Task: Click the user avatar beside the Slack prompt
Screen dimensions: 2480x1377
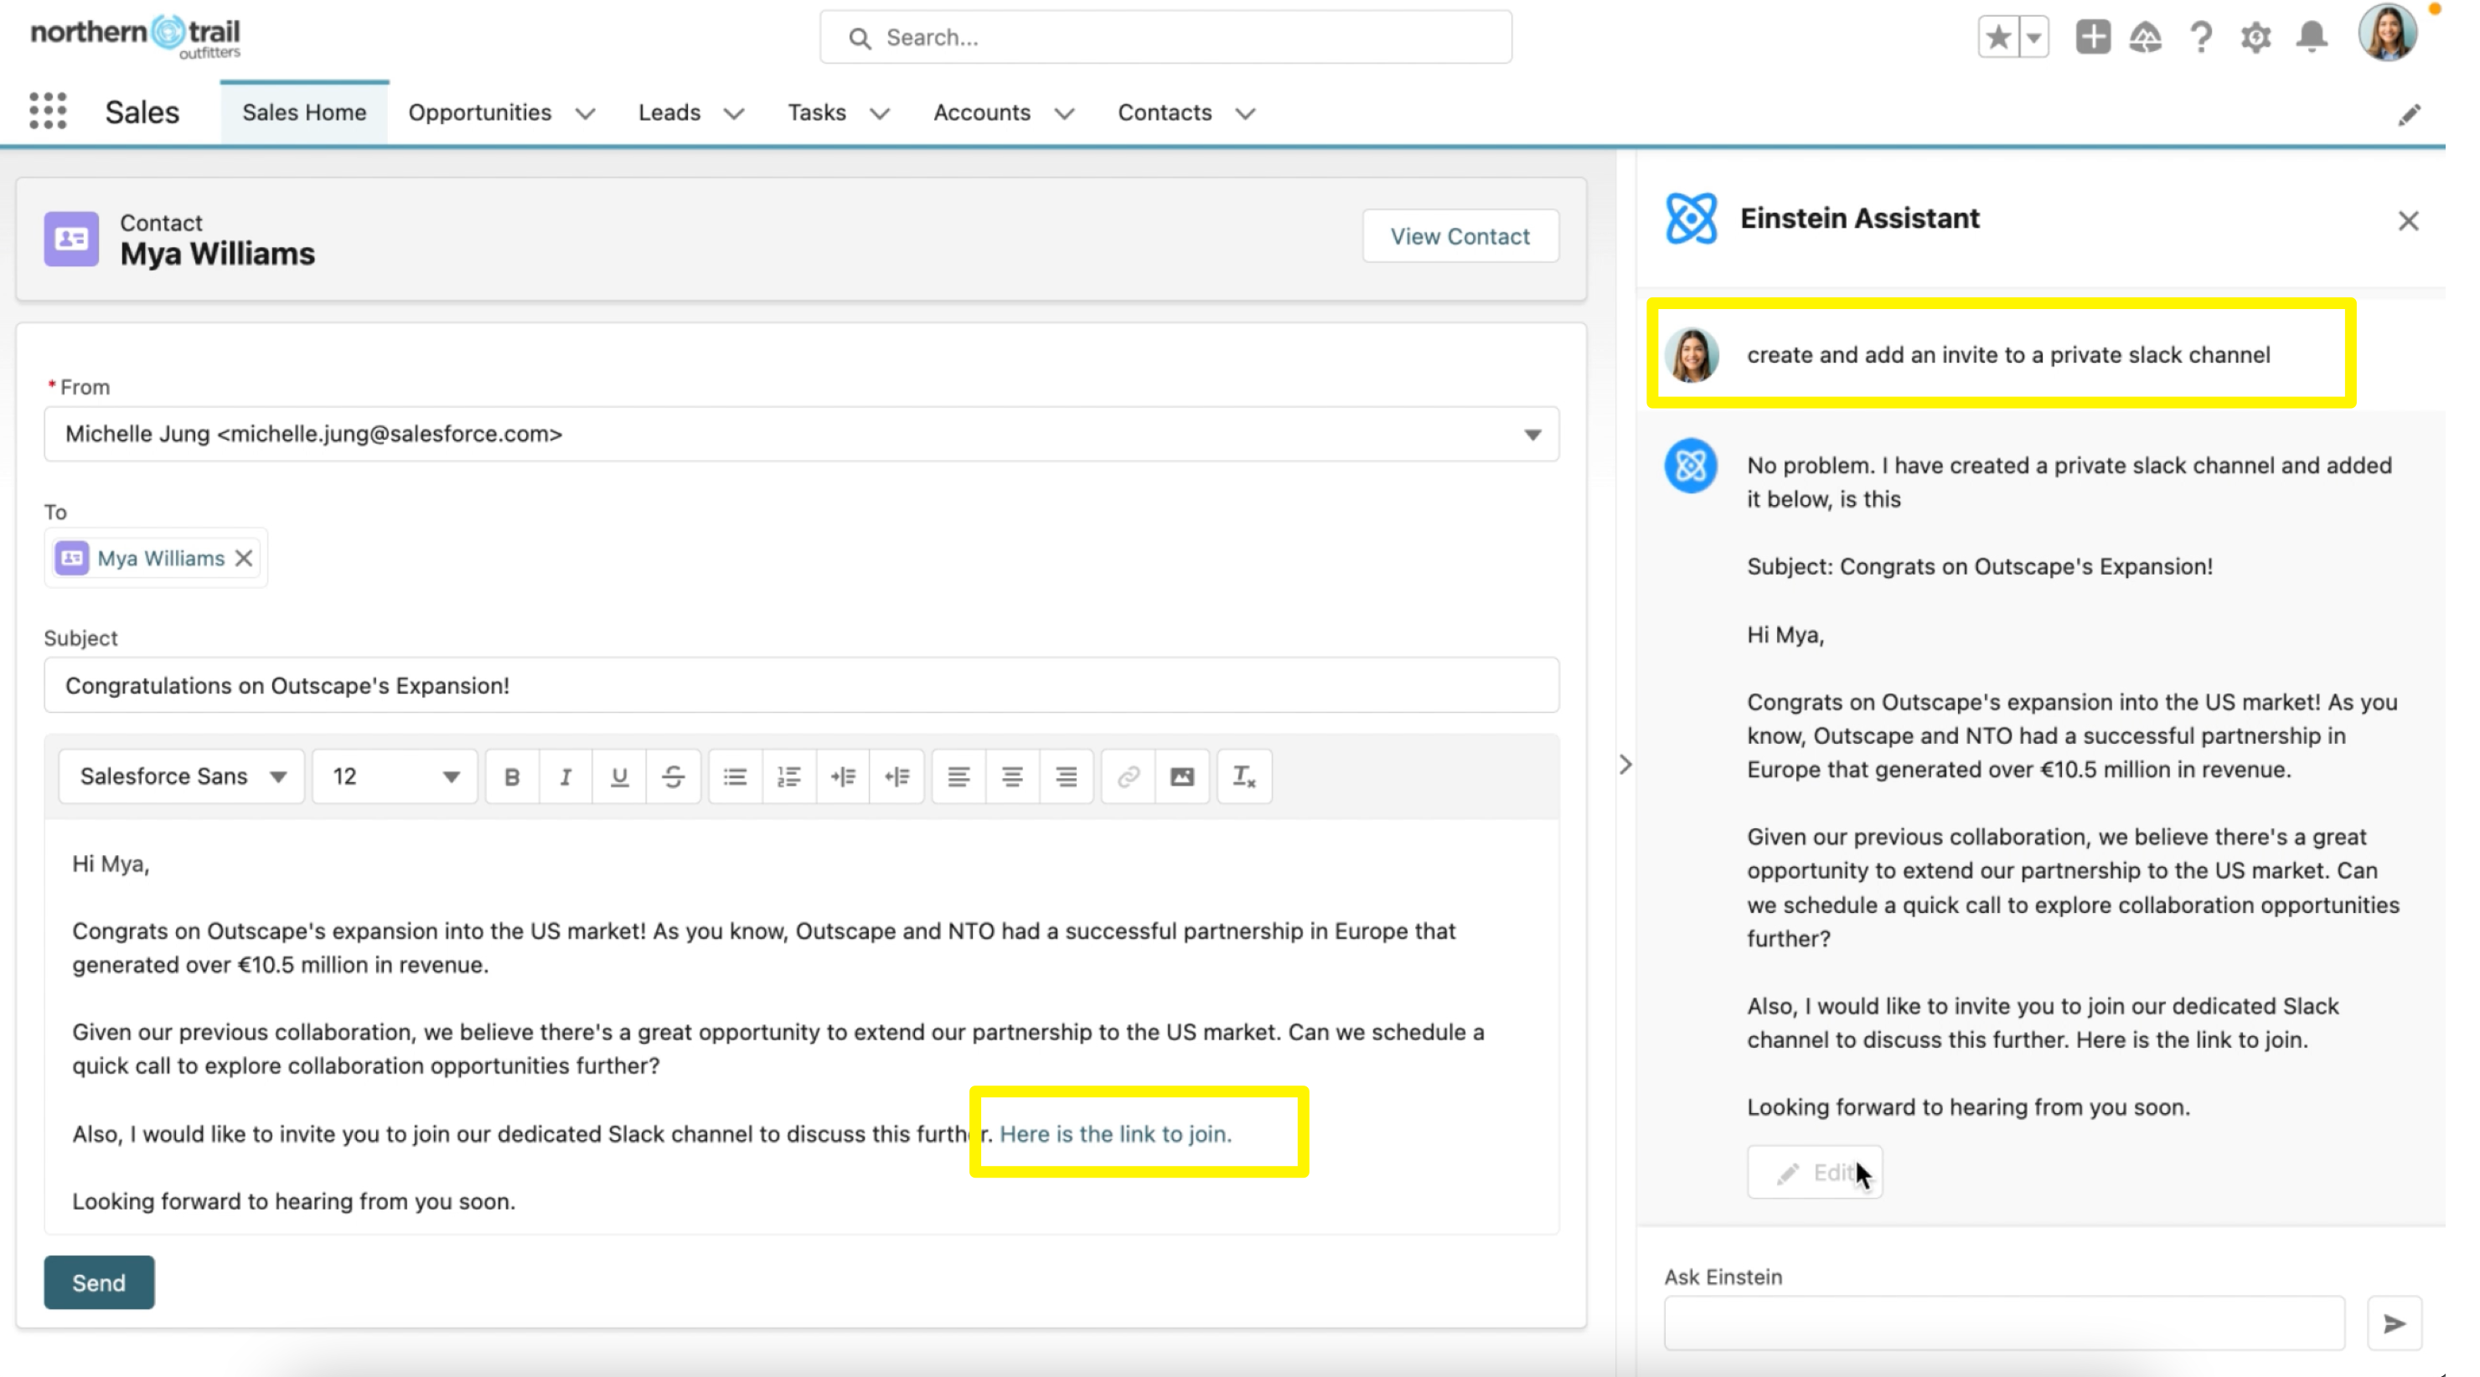Action: (x=1692, y=355)
